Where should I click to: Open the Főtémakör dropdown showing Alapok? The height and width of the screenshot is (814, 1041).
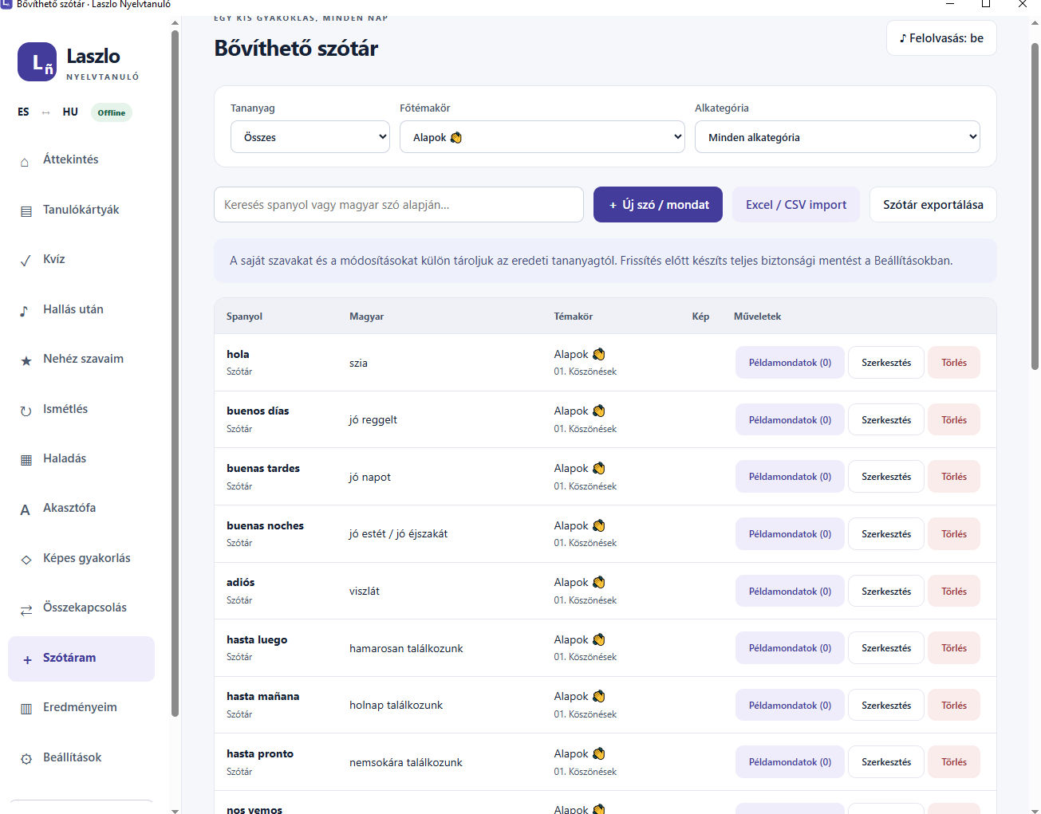point(542,137)
